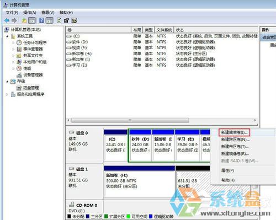This screenshot has width=276, height=220.
Task: Click the 磁盘 0 disk label
Action: (82, 133)
